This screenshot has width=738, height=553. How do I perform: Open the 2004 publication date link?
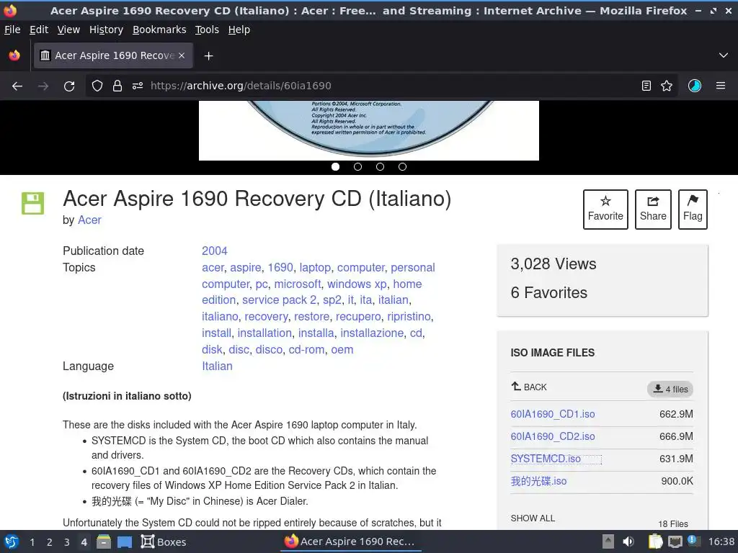(x=215, y=251)
